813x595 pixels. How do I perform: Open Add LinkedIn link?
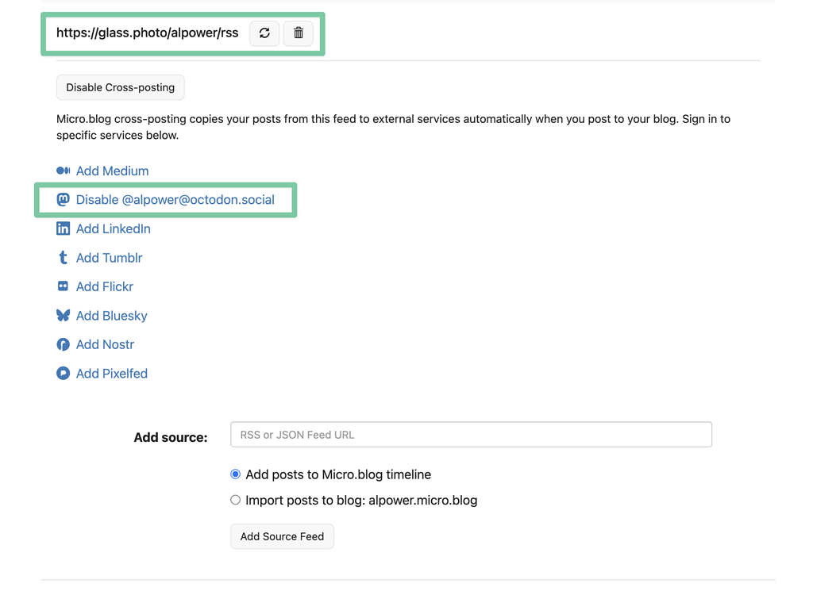[114, 228]
